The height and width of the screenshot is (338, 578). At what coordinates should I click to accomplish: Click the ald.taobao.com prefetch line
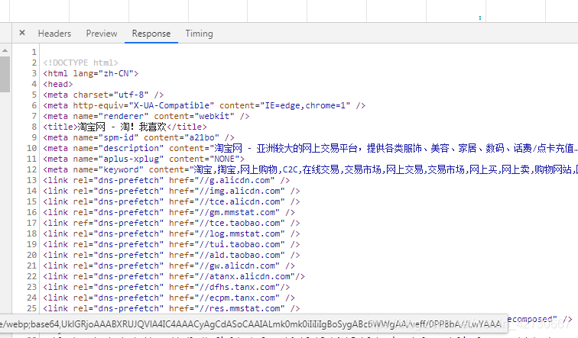pos(171,255)
